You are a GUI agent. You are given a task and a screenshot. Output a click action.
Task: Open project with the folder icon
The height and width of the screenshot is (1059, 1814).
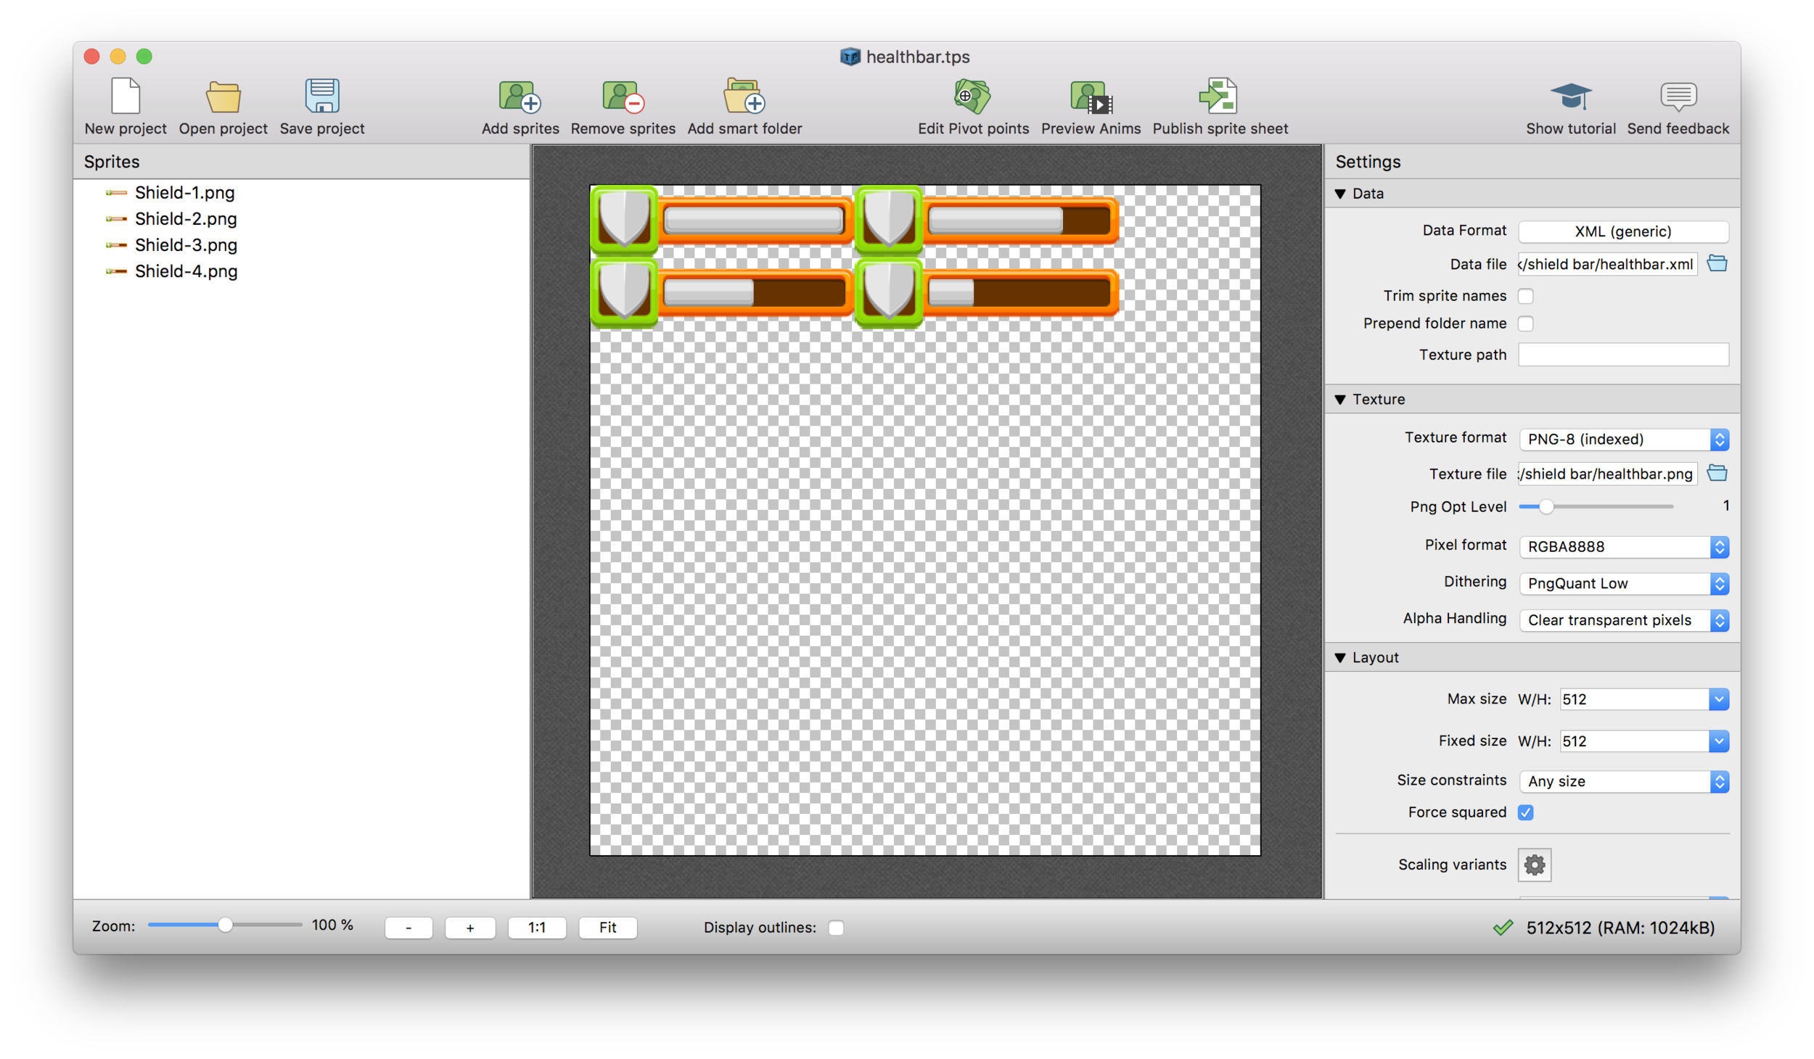[223, 96]
